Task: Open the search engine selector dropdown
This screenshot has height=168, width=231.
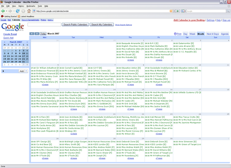Action: [184, 11]
